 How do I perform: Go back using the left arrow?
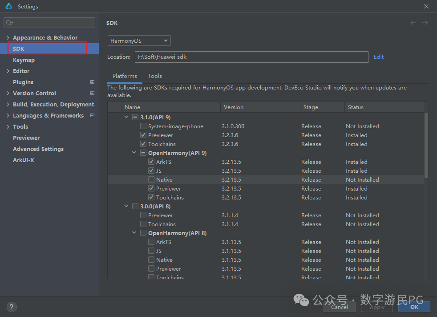tap(413, 23)
